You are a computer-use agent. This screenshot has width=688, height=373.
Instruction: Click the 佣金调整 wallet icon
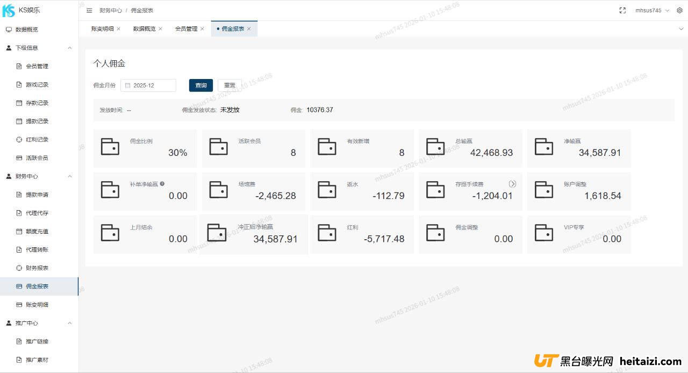(x=436, y=233)
